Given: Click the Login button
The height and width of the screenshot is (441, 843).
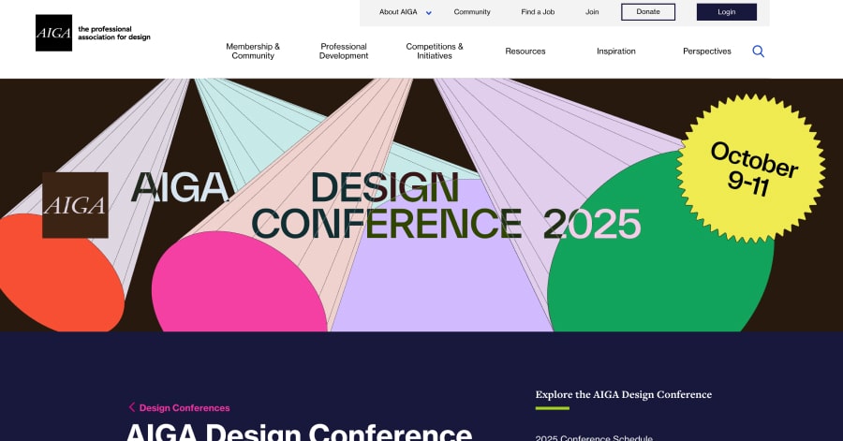Looking at the screenshot, I should click(726, 12).
